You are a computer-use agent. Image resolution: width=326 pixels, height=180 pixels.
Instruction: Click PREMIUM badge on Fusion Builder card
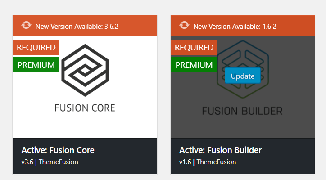click(194, 65)
